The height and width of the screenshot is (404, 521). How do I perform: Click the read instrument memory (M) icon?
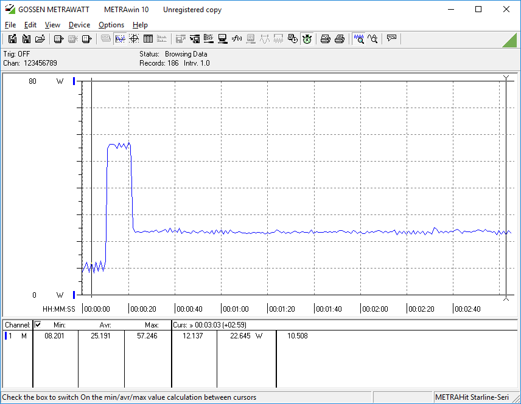pyautogui.click(x=86, y=39)
